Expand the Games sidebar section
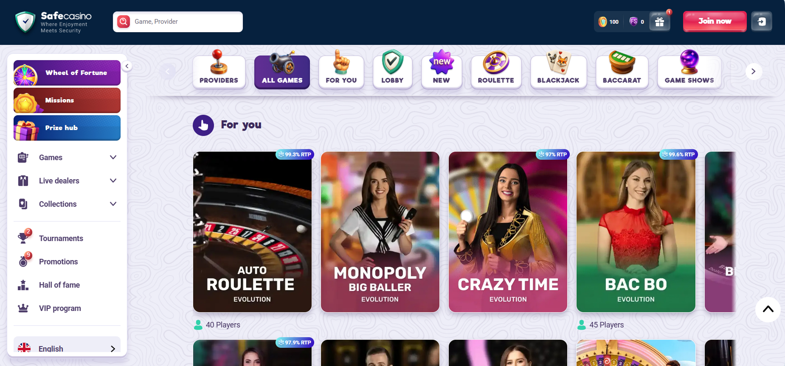Image resolution: width=785 pixels, height=366 pixels. (67, 158)
